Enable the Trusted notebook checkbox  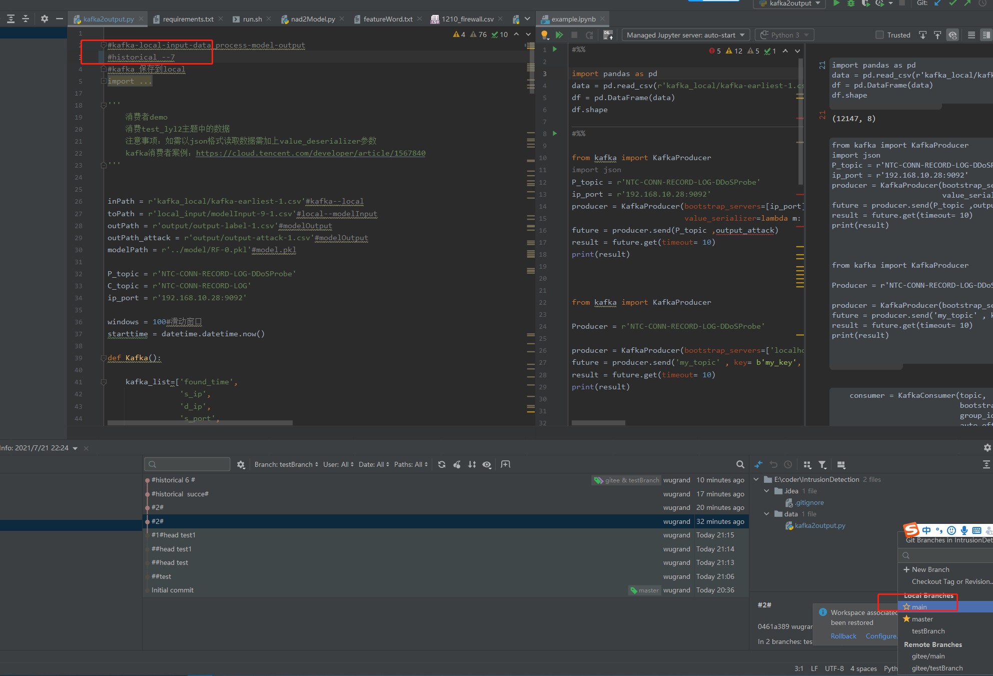pyautogui.click(x=879, y=35)
